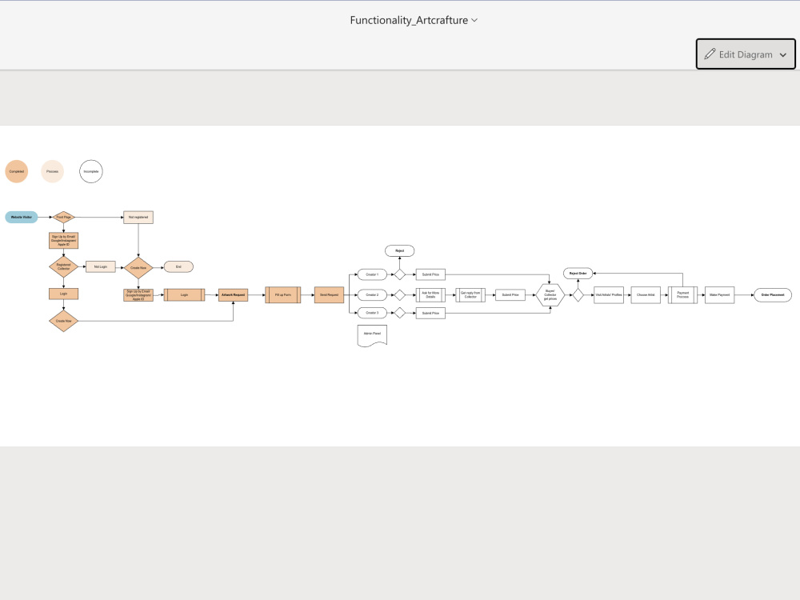Image resolution: width=800 pixels, height=600 pixels.
Task: Select the Process legend circle
Action: (x=52, y=171)
